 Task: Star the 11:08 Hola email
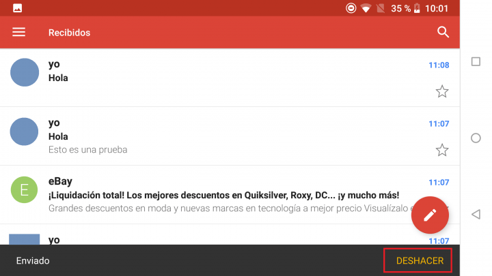(x=442, y=91)
